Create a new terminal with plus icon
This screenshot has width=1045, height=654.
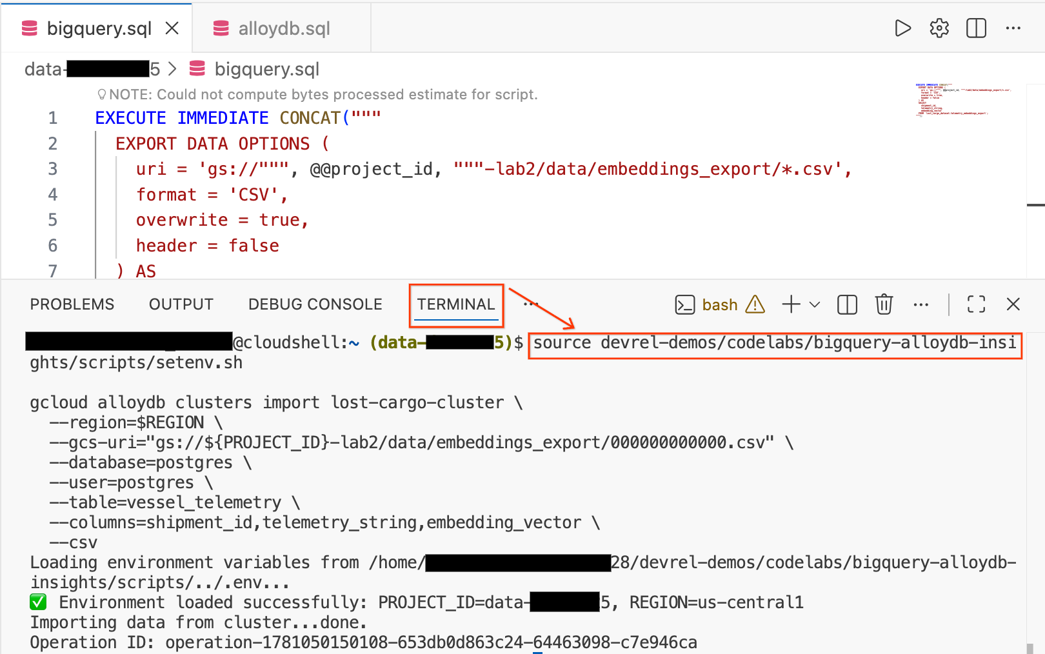click(x=791, y=304)
